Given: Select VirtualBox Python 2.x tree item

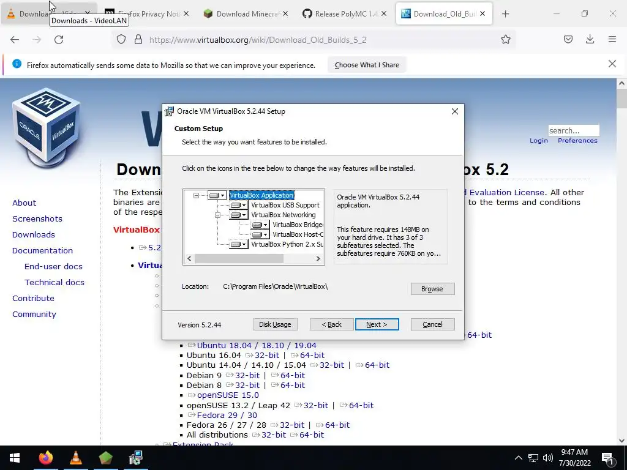Looking at the screenshot, I should click(287, 244).
